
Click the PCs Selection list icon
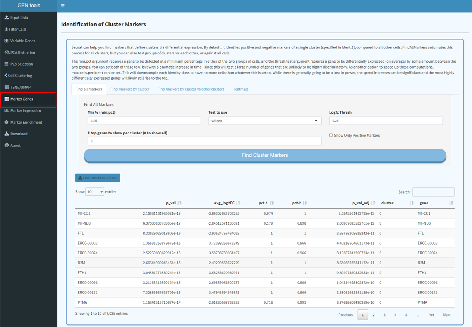(x=6, y=64)
